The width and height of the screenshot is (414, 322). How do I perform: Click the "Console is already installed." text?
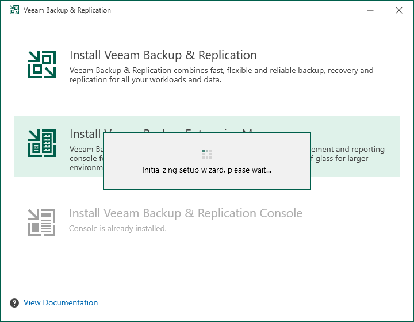click(118, 228)
